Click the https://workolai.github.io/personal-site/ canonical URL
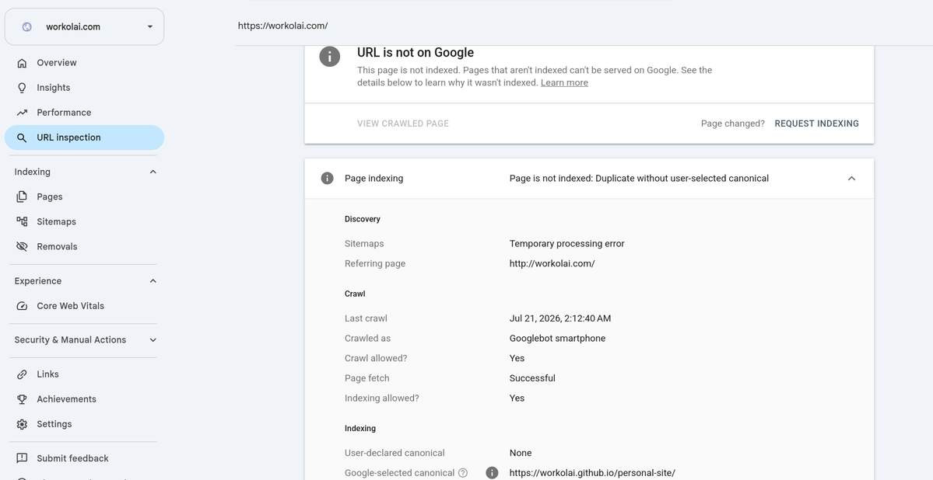Image resolution: width=933 pixels, height=480 pixels. pos(592,473)
